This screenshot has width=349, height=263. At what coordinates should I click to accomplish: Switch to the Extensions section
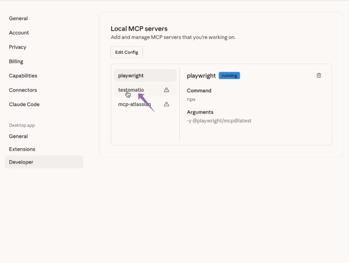tap(22, 149)
